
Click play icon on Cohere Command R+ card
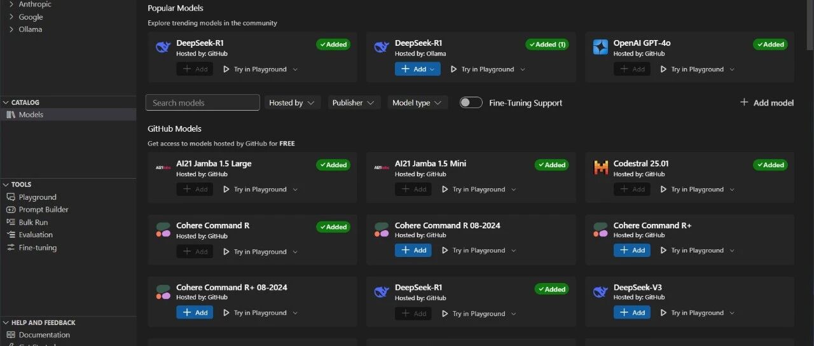coord(663,251)
